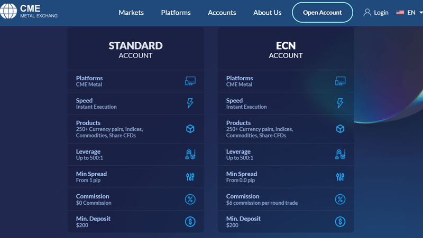This screenshot has height=238, width=423.
Task: Click '$200' Min. Deposit in ECN account
Action: [232, 225]
